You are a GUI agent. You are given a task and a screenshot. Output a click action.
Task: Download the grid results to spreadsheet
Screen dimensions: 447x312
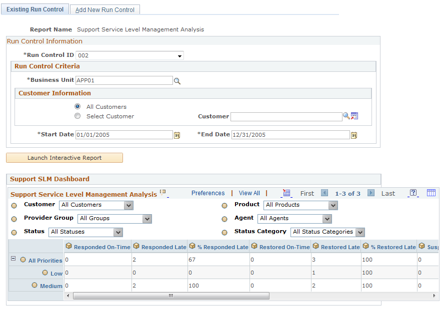coord(286,193)
